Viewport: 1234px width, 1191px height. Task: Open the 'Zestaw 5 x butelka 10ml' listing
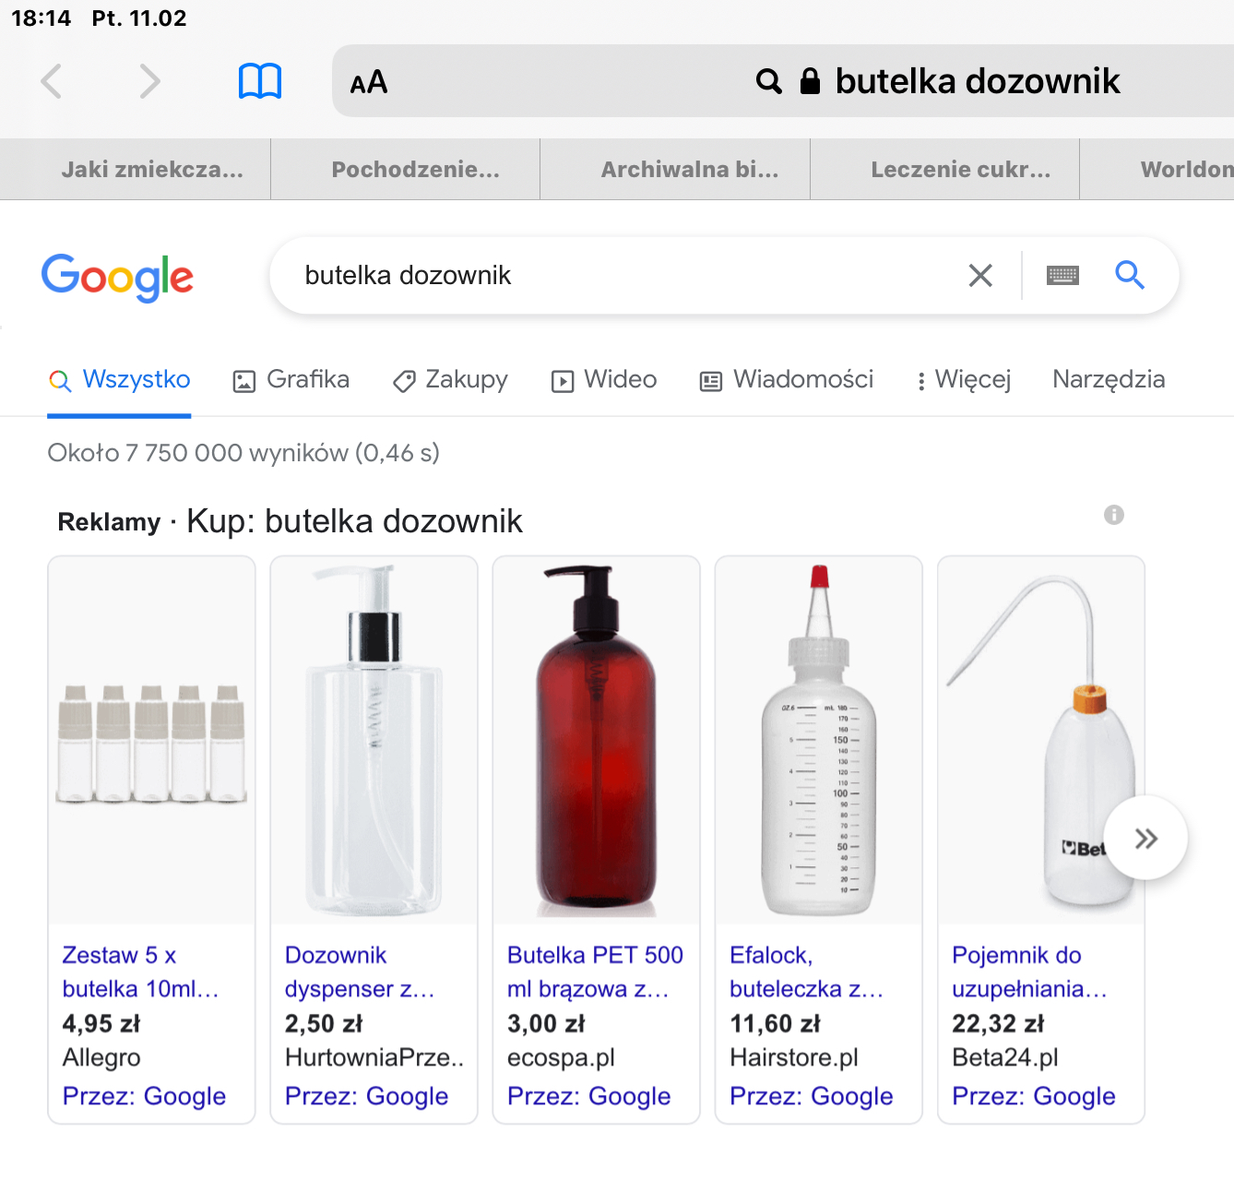pos(140,971)
